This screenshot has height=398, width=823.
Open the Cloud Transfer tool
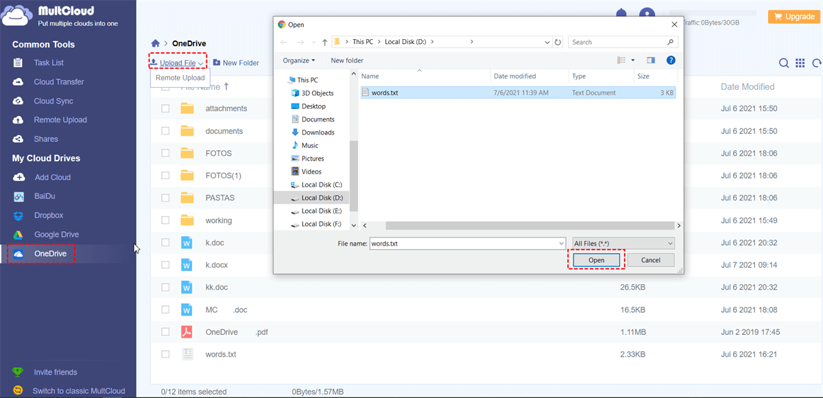click(x=58, y=82)
